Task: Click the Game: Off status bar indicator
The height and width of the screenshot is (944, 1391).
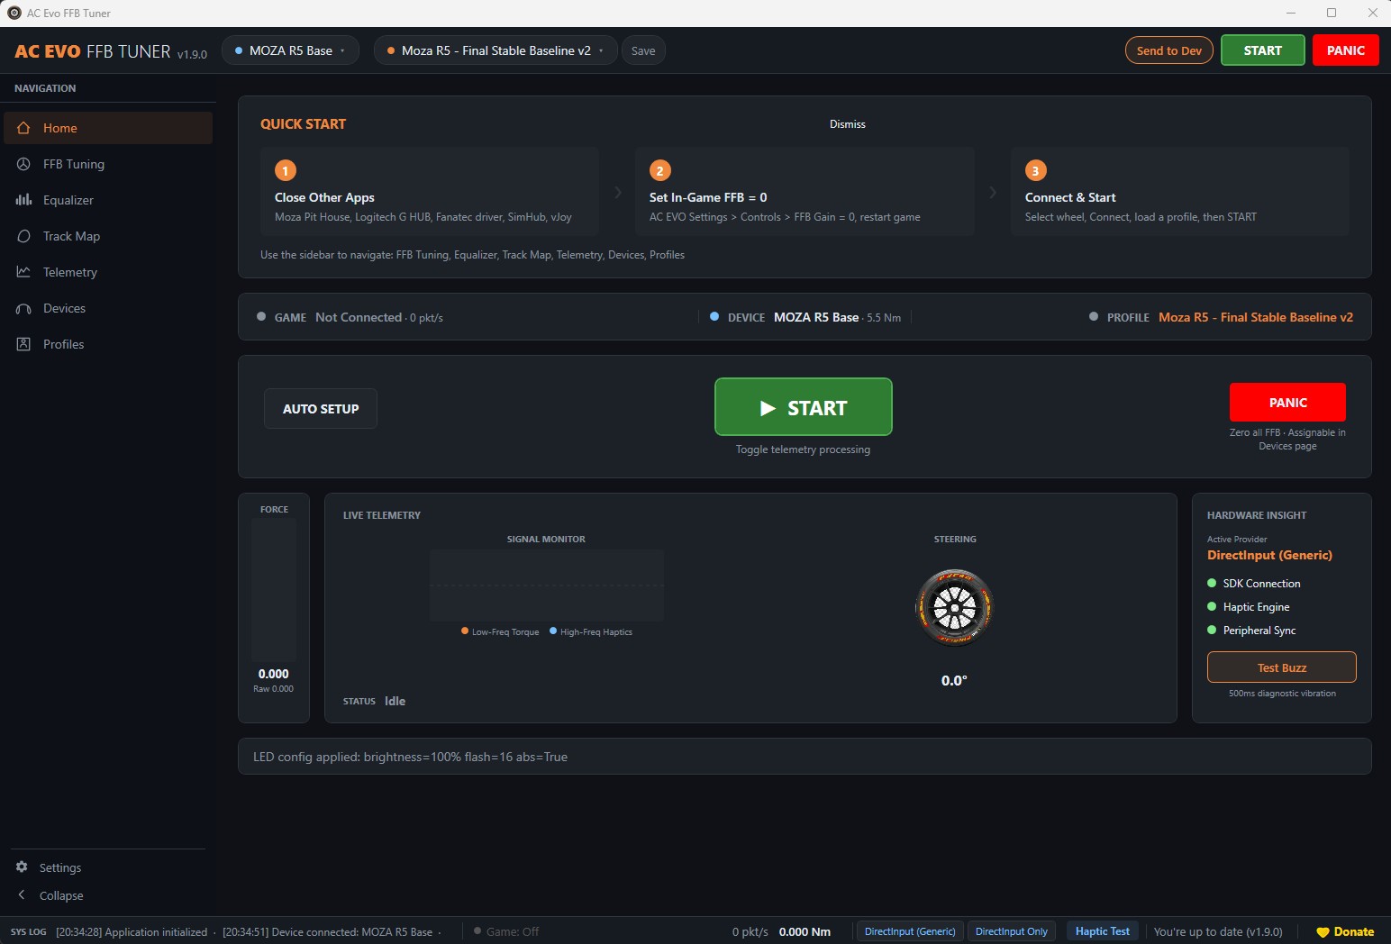Action: pos(506,931)
